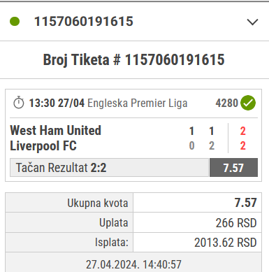269x272 pixels.
Task: Click the red final score for West Ham
Action: 243,131
